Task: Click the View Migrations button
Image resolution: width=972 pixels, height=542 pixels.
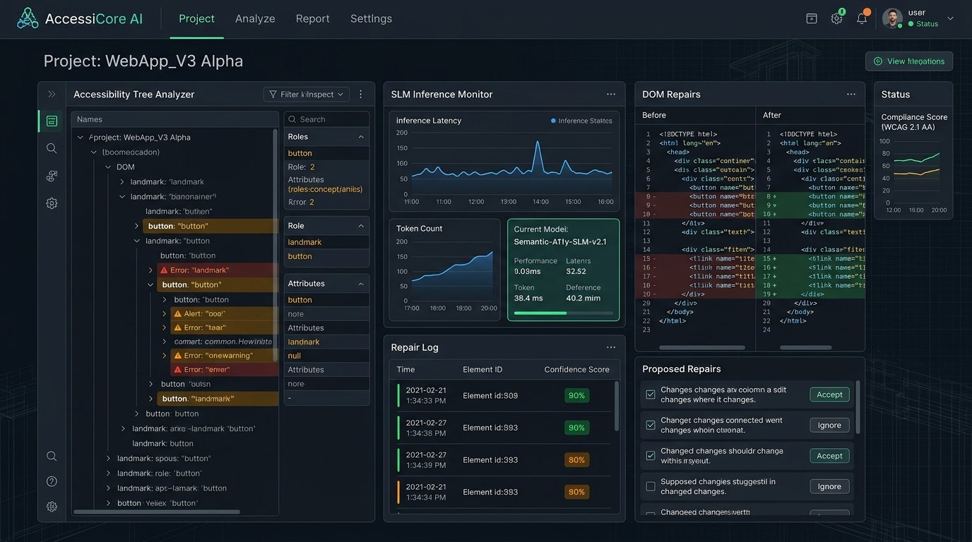Action: [x=909, y=61]
